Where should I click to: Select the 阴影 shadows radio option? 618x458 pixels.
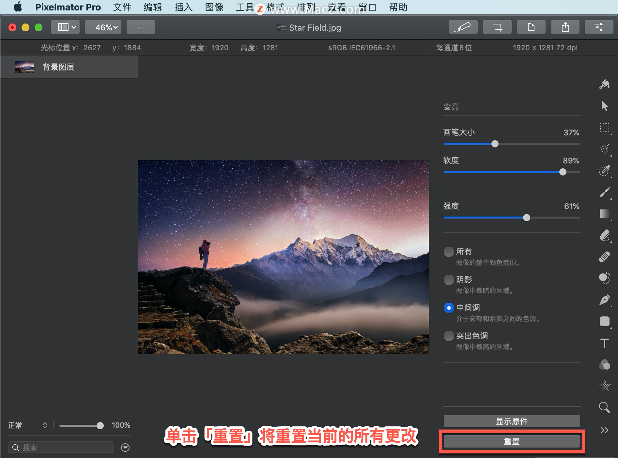tap(449, 280)
